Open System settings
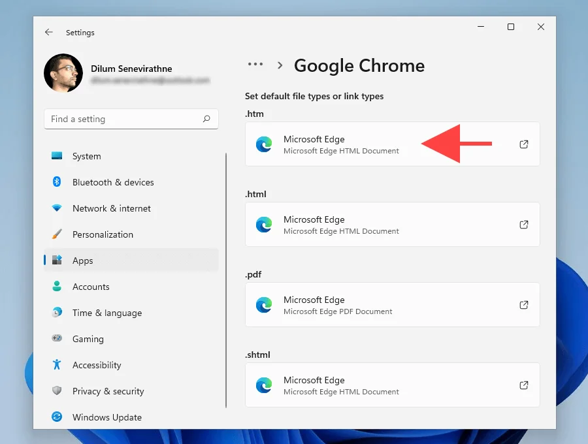 coord(131,156)
